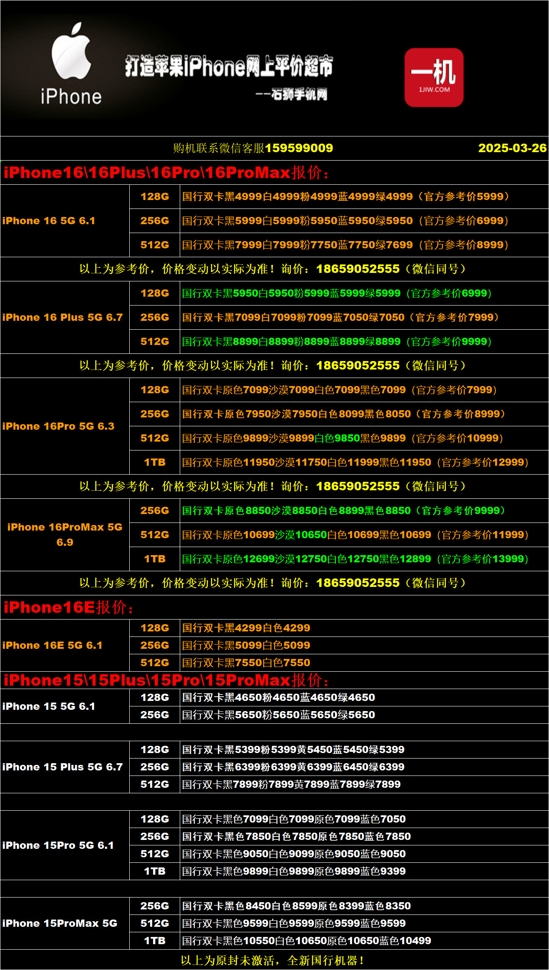Click the 16 Plus 128G row starting 黑5950
This screenshot has width=549, height=970.
(364, 293)
